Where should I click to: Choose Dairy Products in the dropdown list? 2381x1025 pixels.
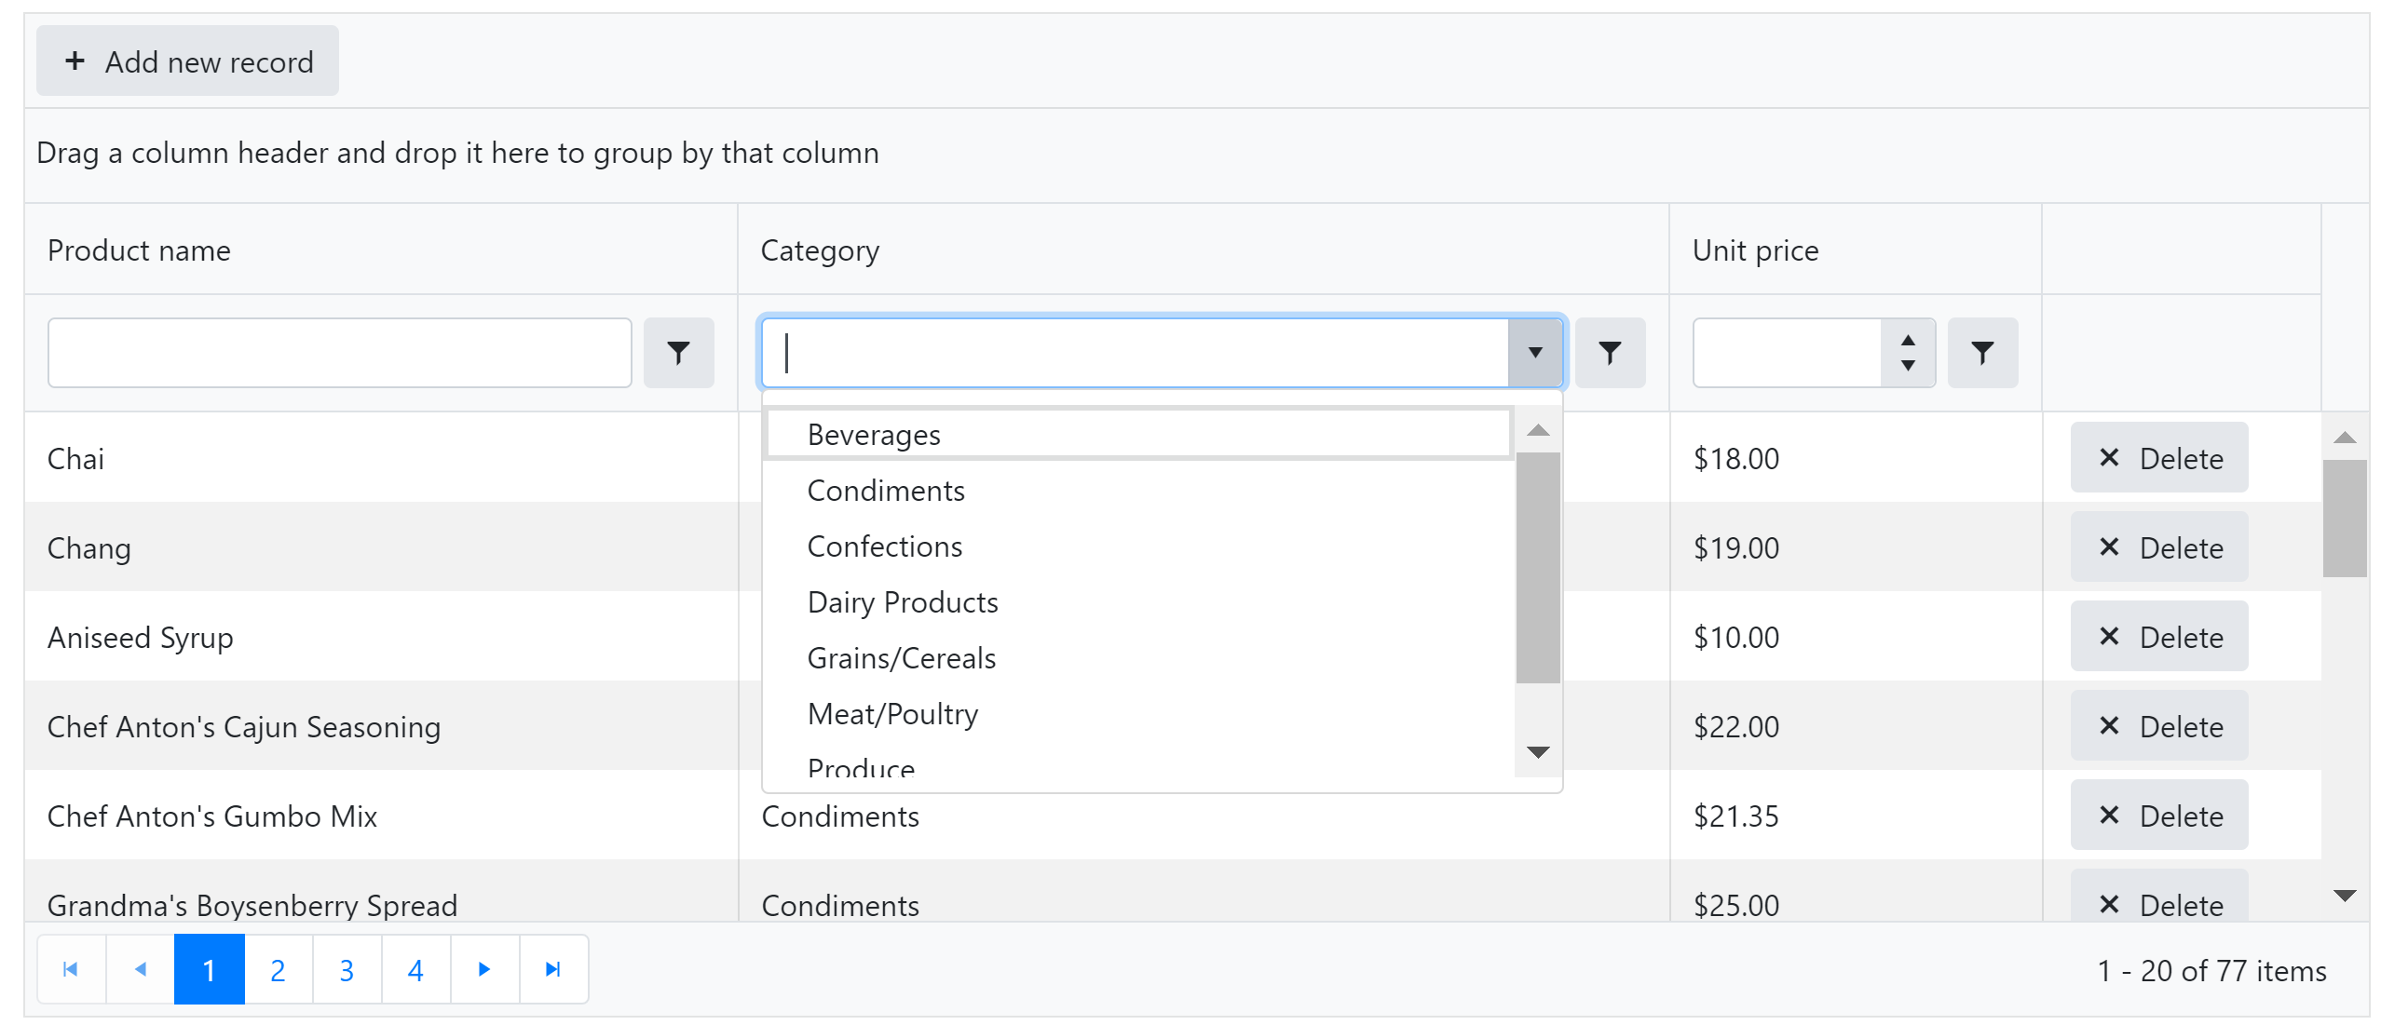(x=902, y=602)
